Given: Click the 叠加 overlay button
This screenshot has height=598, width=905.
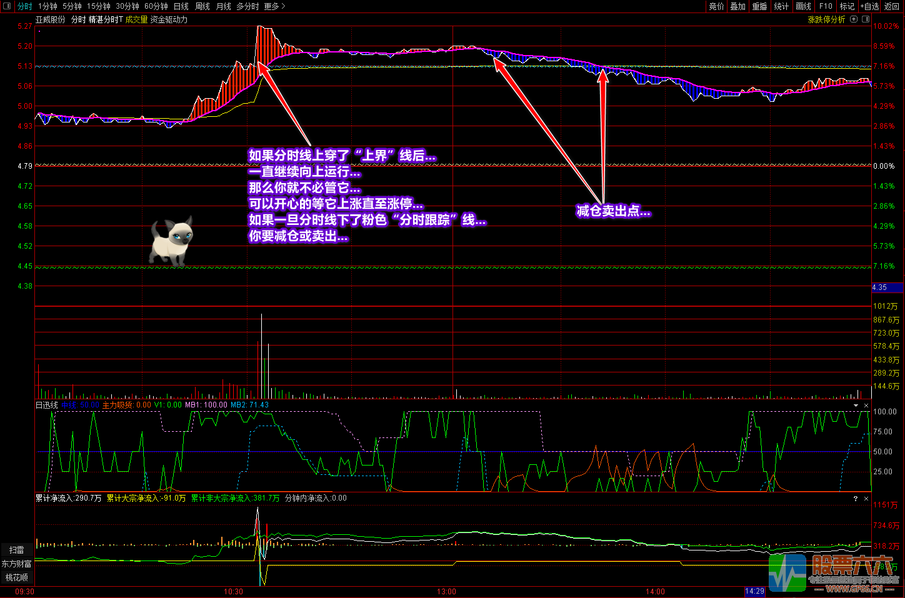Looking at the screenshot, I should (x=738, y=6).
